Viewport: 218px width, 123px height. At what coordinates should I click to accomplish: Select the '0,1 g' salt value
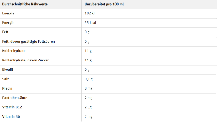tap(88, 79)
